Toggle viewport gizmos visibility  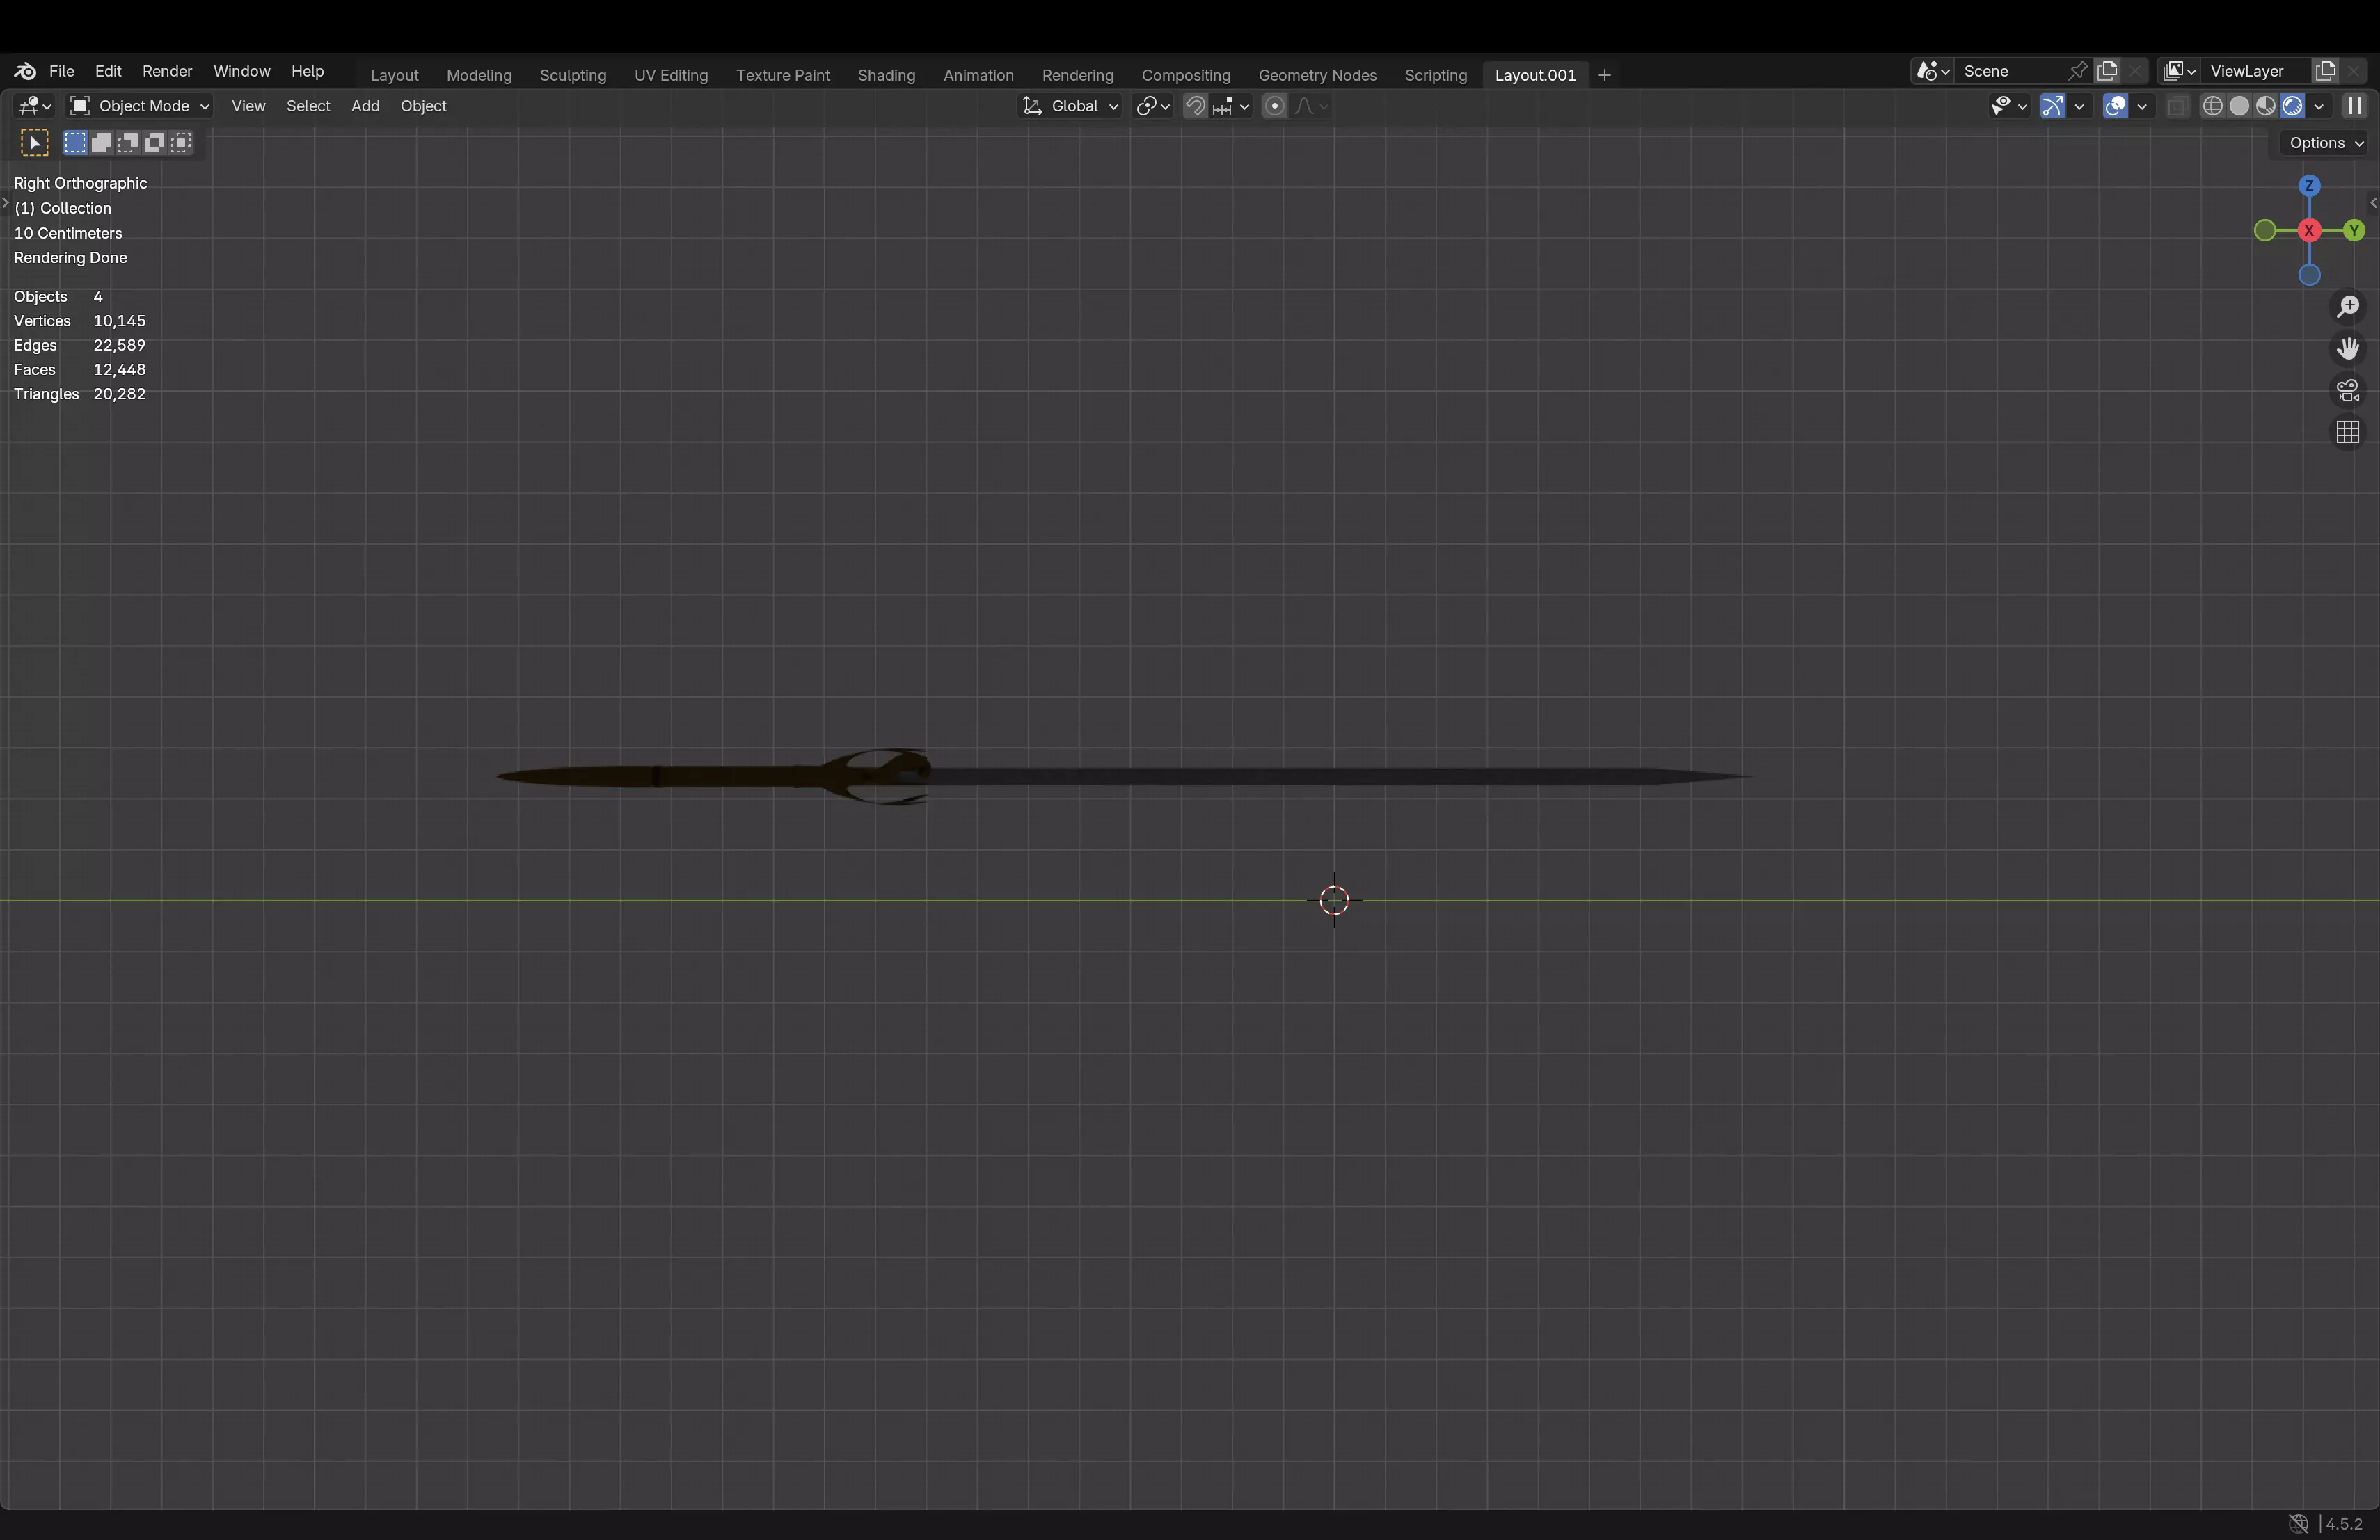pyautogui.click(x=2053, y=106)
